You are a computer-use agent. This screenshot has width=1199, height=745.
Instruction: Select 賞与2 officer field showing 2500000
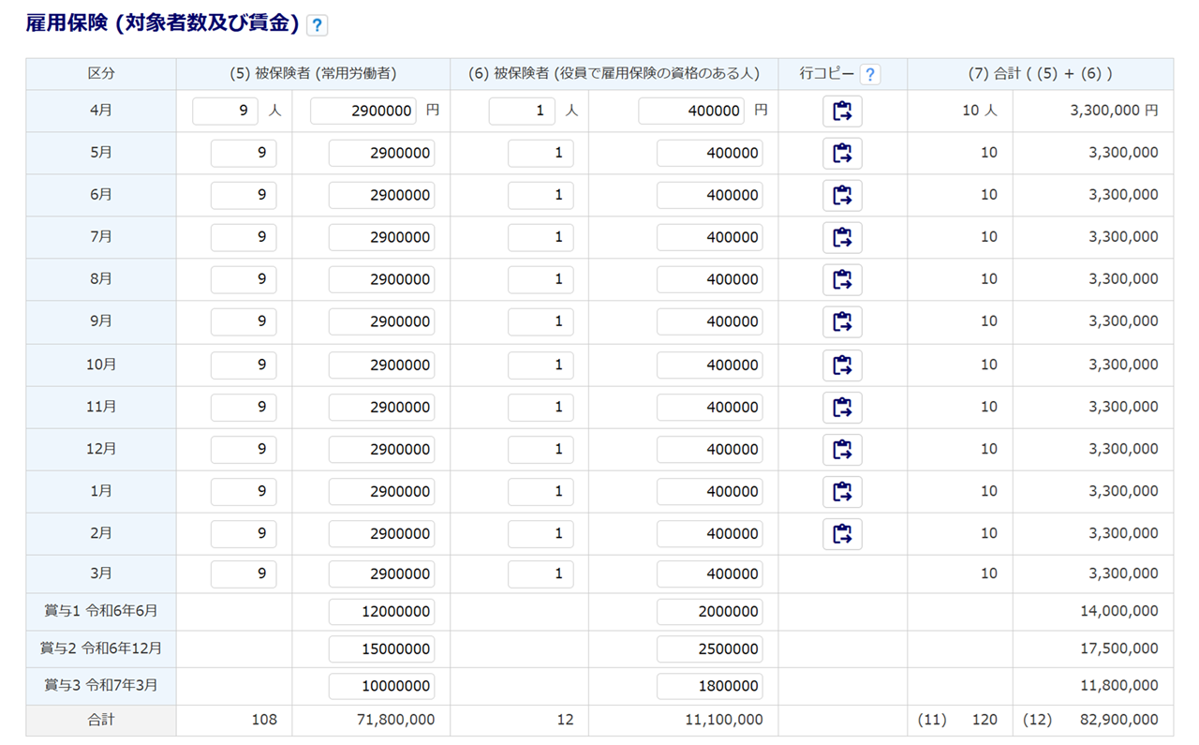tap(709, 648)
